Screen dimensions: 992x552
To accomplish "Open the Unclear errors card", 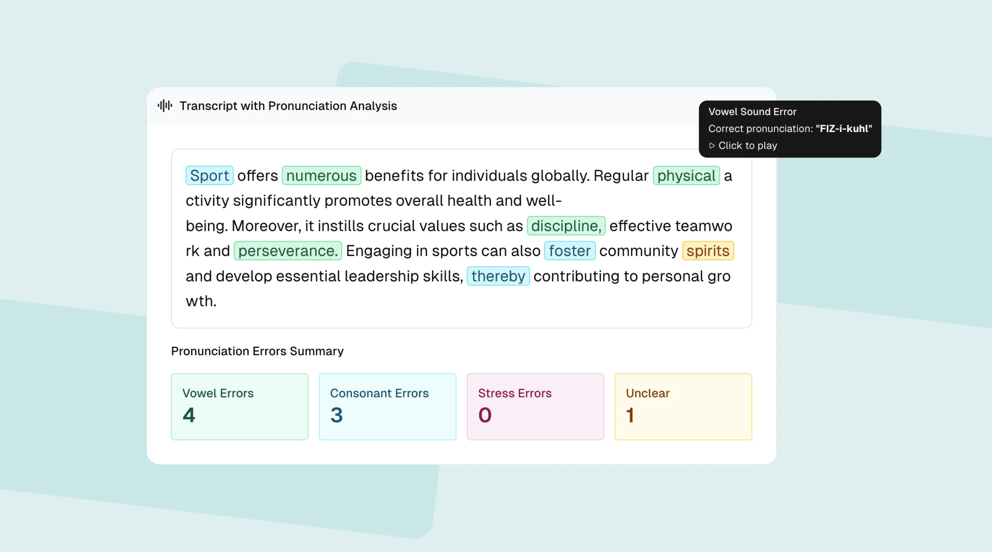I will [x=683, y=406].
